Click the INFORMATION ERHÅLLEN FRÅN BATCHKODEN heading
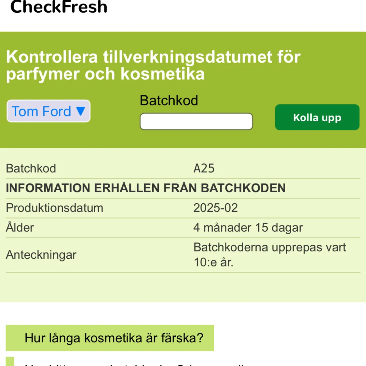 coord(146,188)
